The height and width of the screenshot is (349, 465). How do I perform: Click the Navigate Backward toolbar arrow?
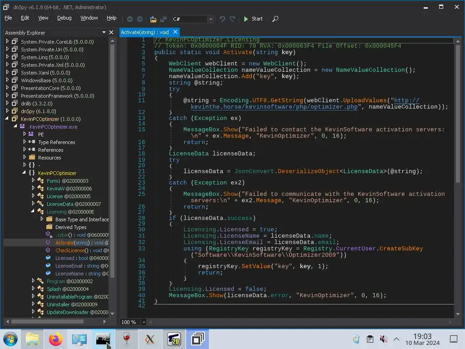coord(129,19)
